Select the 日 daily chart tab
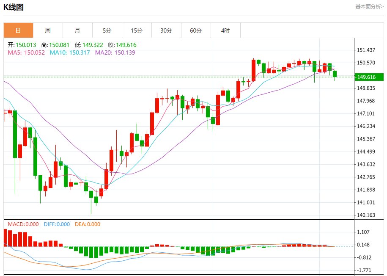The height and width of the screenshot is (276, 387). point(18,30)
